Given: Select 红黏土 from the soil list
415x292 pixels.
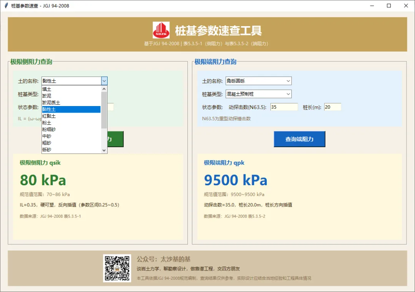Looking at the screenshot, I should 71,116.
